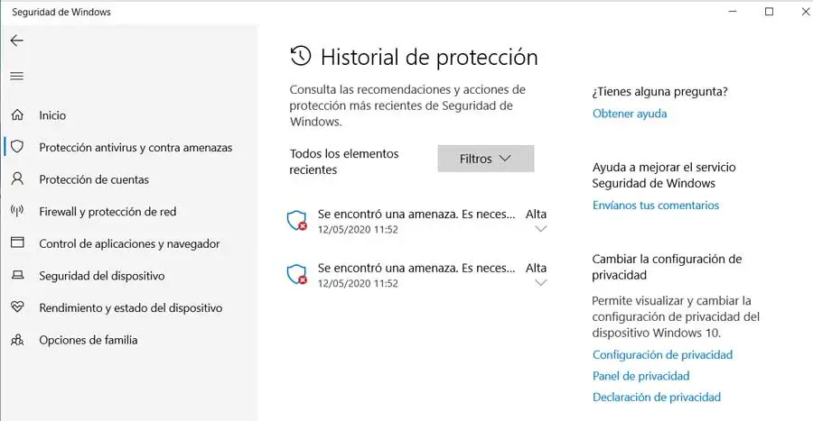Image resolution: width=813 pixels, height=421 pixels.
Task: Open Protección de cuentas section
Action: tap(94, 179)
